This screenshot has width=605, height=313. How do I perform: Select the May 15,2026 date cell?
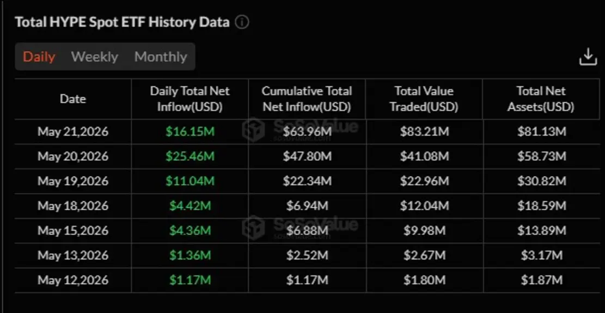(73, 230)
